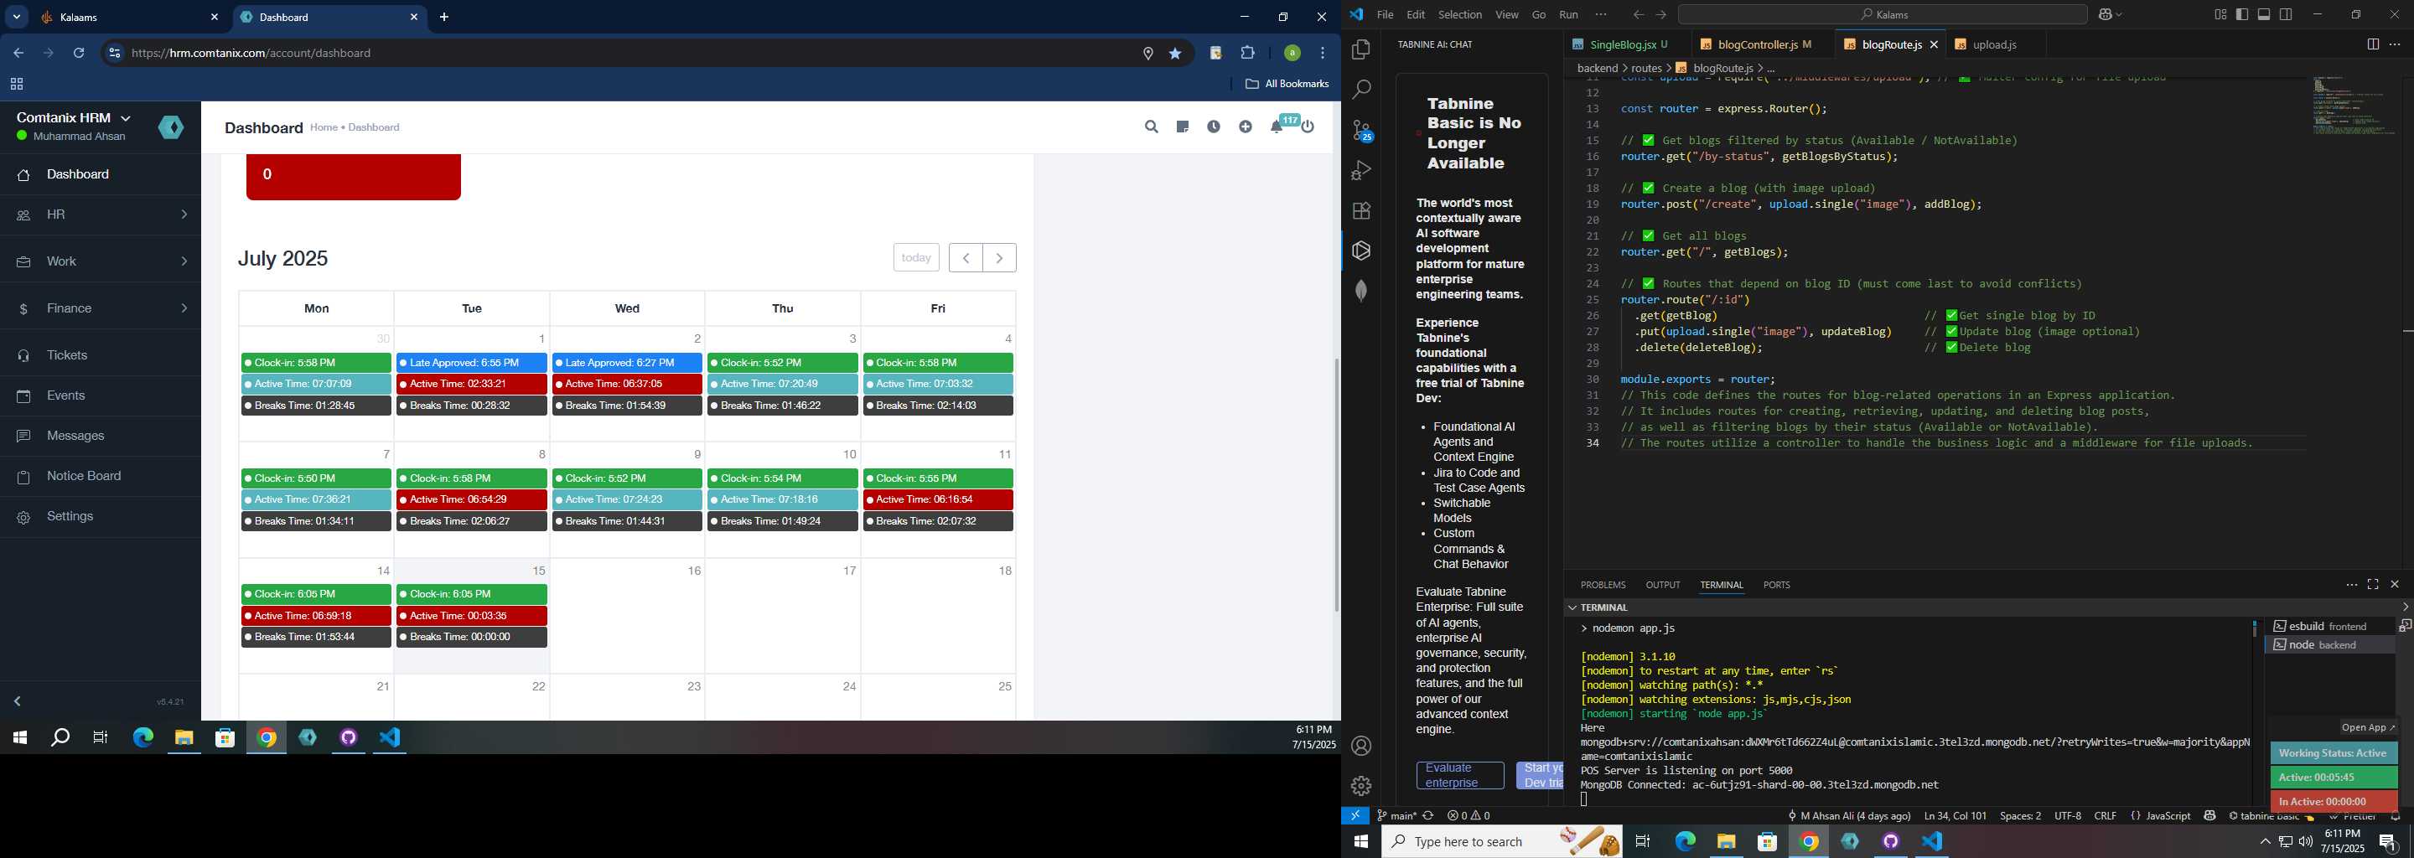Open VS Code Explorer view icon
The height and width of the screenshot is (858, 2414).
pyautogui.click(x=1360, y=49)
